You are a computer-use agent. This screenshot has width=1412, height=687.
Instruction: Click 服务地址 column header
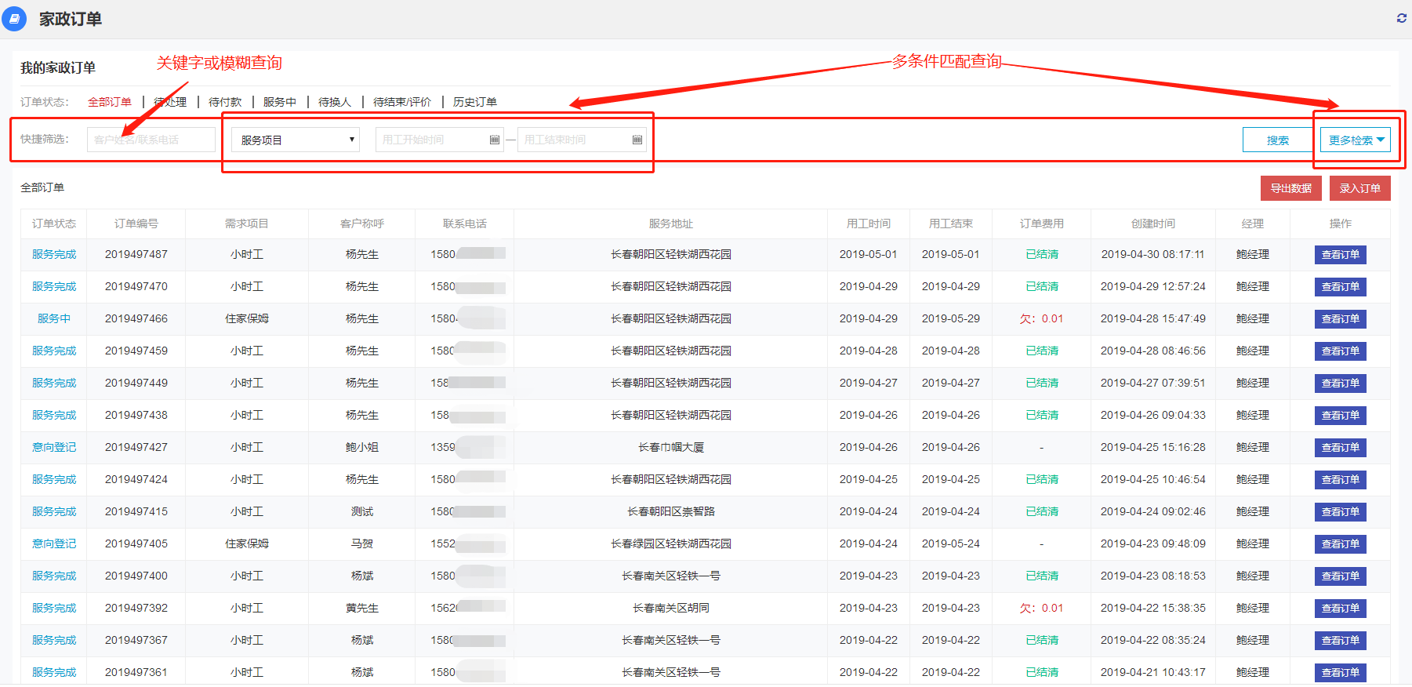[671, 224]
